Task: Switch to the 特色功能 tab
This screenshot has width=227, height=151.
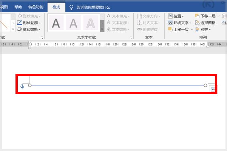Action: [x=36, y=7]
